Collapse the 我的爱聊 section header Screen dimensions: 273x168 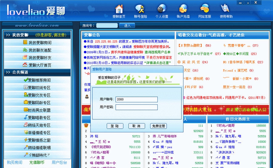click(x=37, y=35)
